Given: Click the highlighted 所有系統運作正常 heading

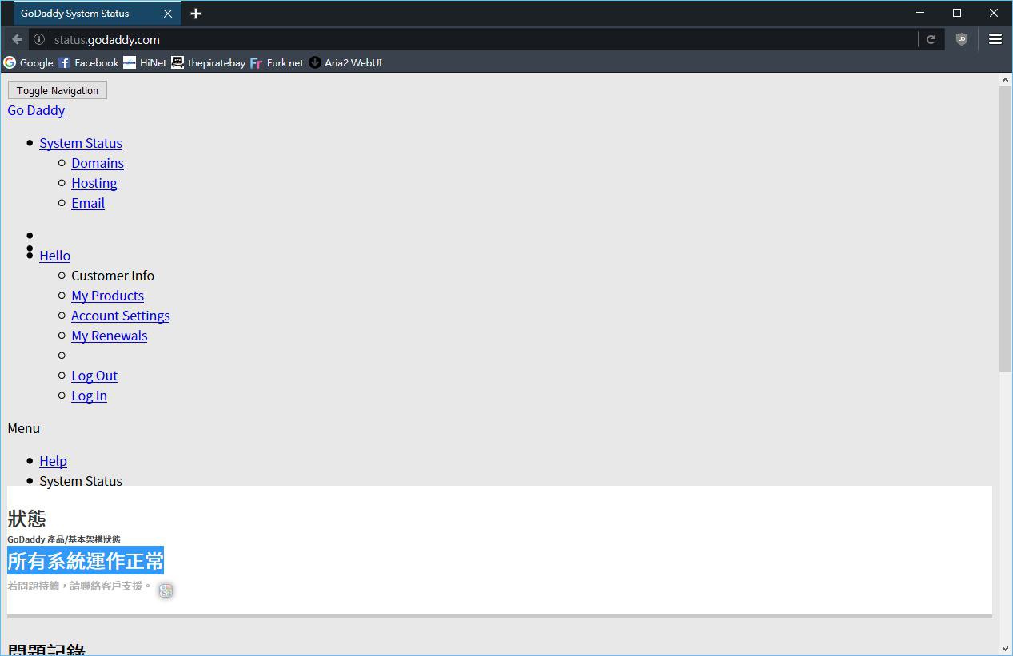Looking at the screenshot, I should click(x=86, y=560).
